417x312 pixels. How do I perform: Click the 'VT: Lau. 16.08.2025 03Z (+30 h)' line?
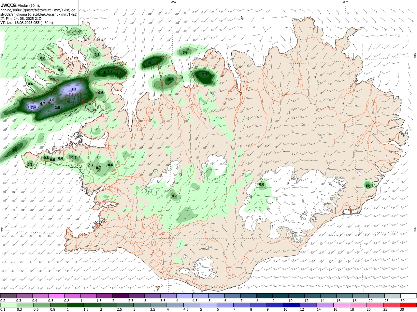click(x=27, y=23)
